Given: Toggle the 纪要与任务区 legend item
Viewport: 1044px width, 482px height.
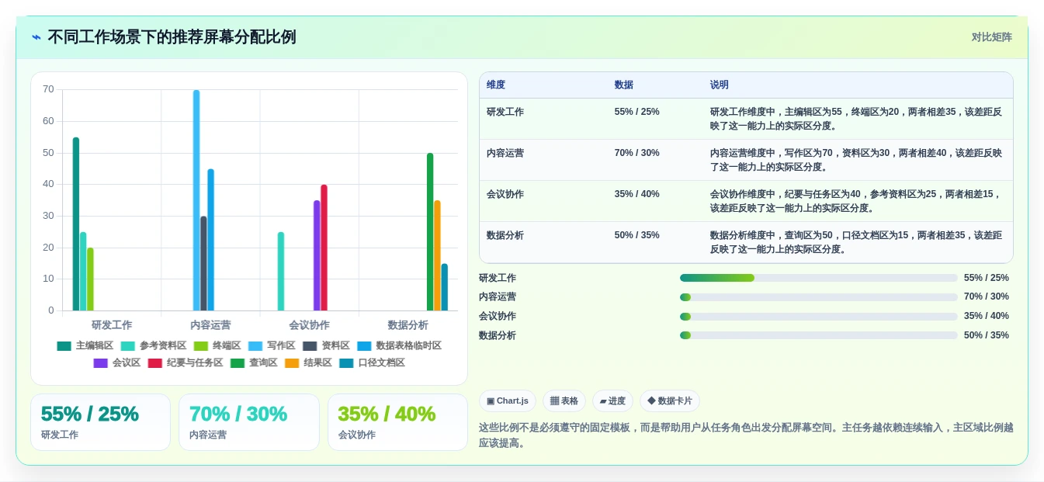Looking at the screenshot, I should click(x=185, y=362).
